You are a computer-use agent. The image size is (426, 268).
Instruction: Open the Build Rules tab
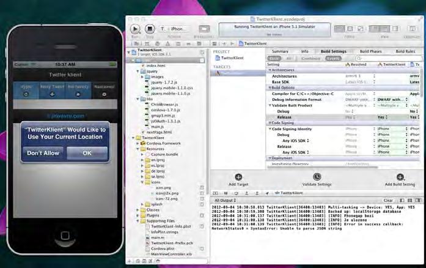(405, 51)
